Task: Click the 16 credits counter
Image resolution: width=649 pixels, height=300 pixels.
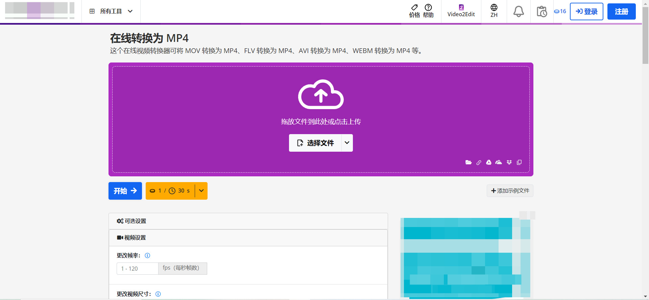Action: point(560,11)
